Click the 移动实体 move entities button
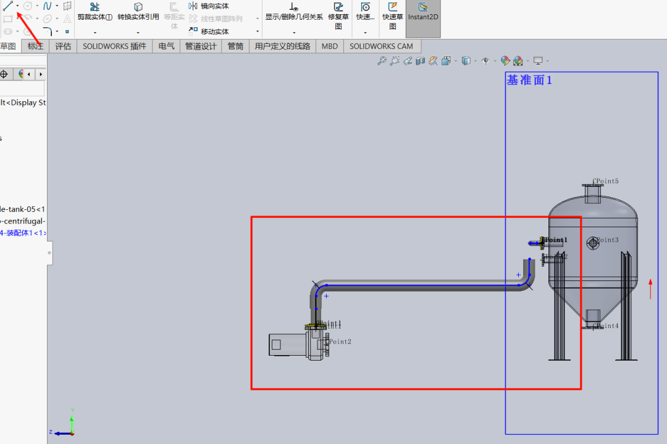Screen dimensions: 667x444 [209, 31]
